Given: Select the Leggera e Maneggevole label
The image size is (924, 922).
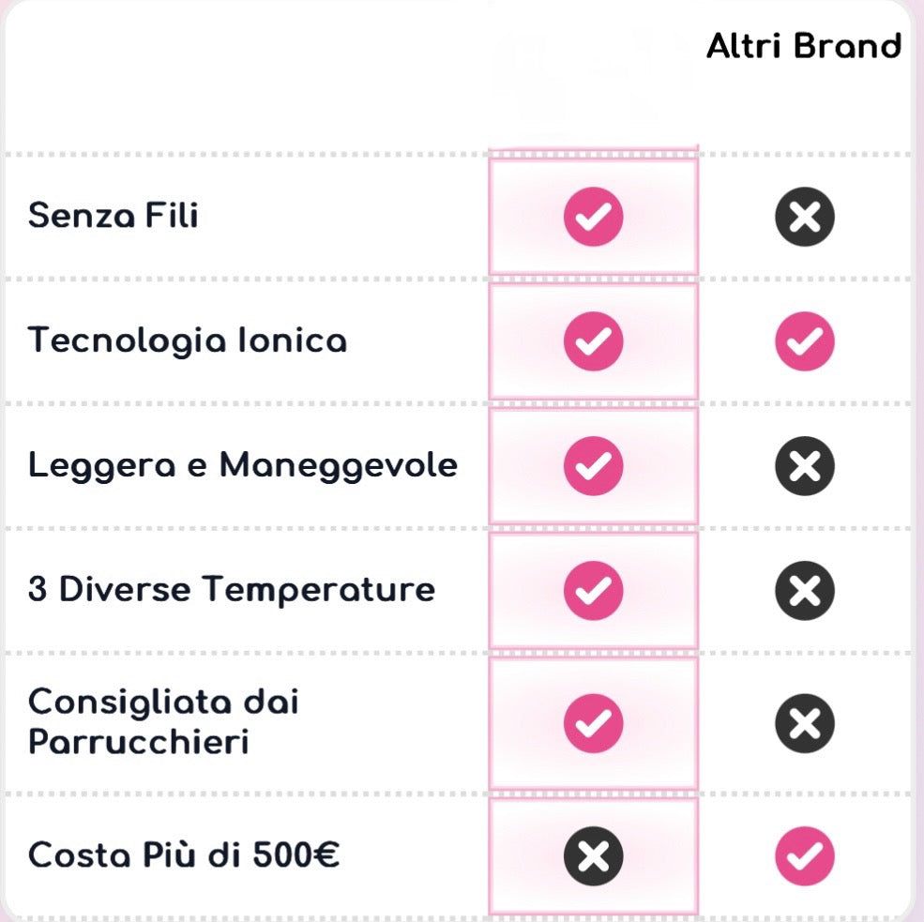Looking at the screenshot, I should [x=243, y=465].
